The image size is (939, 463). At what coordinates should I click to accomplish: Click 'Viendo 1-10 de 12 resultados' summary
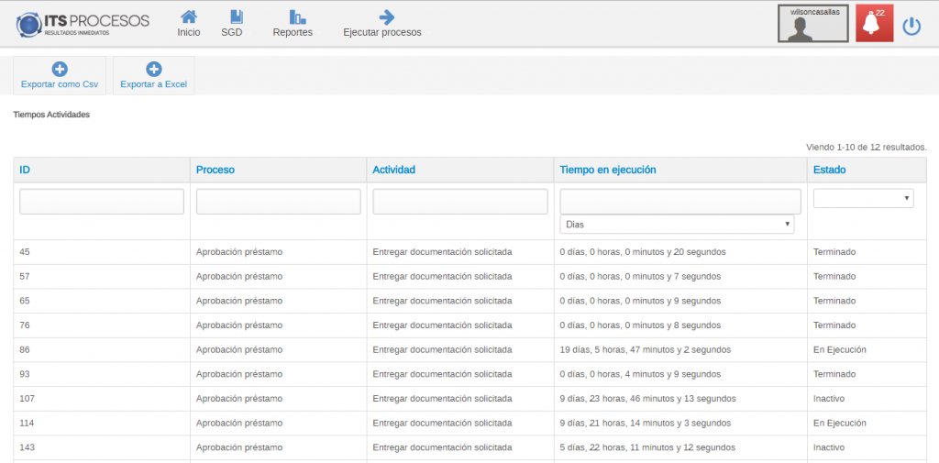coord(867,147)
